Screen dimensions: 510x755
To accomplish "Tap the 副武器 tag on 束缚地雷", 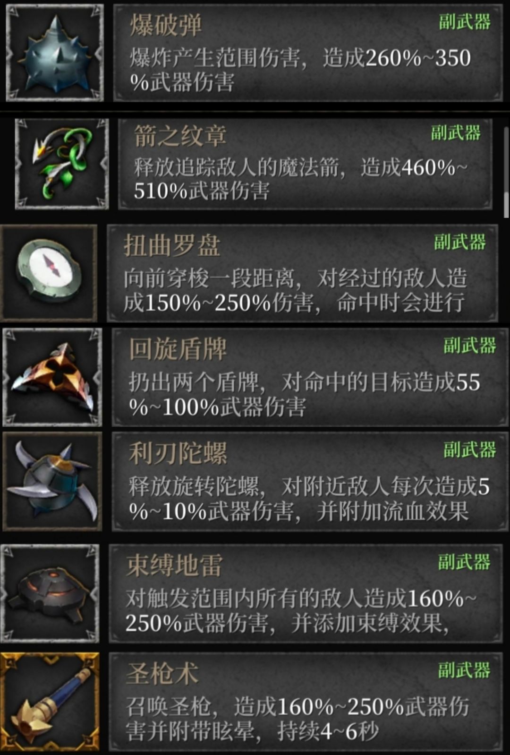I will pos(464,562).
